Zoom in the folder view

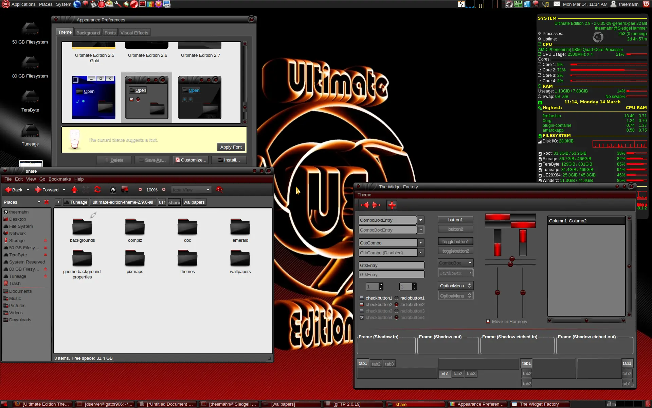164,190
